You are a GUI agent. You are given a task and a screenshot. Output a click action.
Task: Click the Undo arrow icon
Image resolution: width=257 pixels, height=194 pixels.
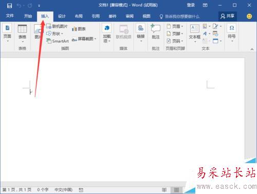pos(19,6)
